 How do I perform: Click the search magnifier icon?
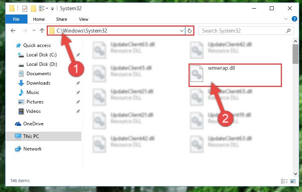coord(288,31)
